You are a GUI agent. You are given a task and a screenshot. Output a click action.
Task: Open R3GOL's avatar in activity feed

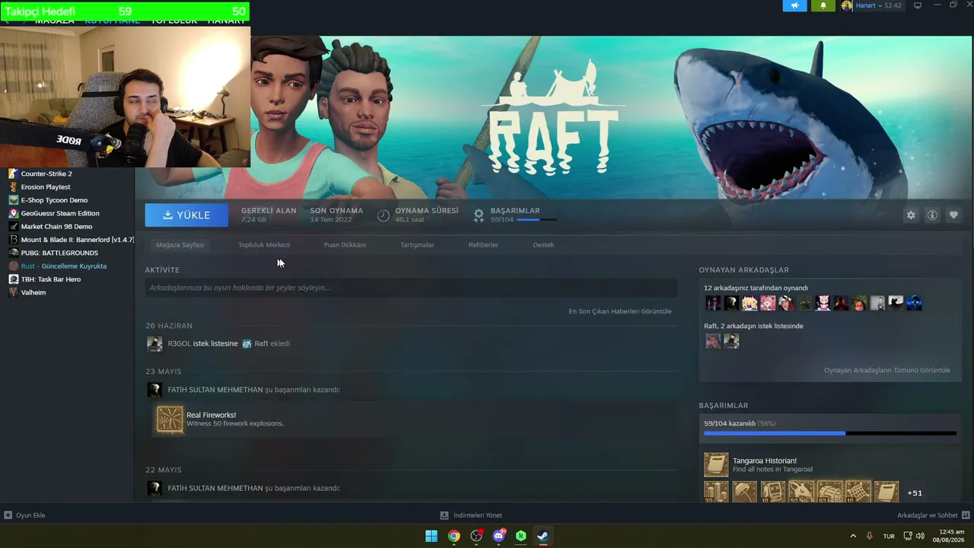coord(154,343)
